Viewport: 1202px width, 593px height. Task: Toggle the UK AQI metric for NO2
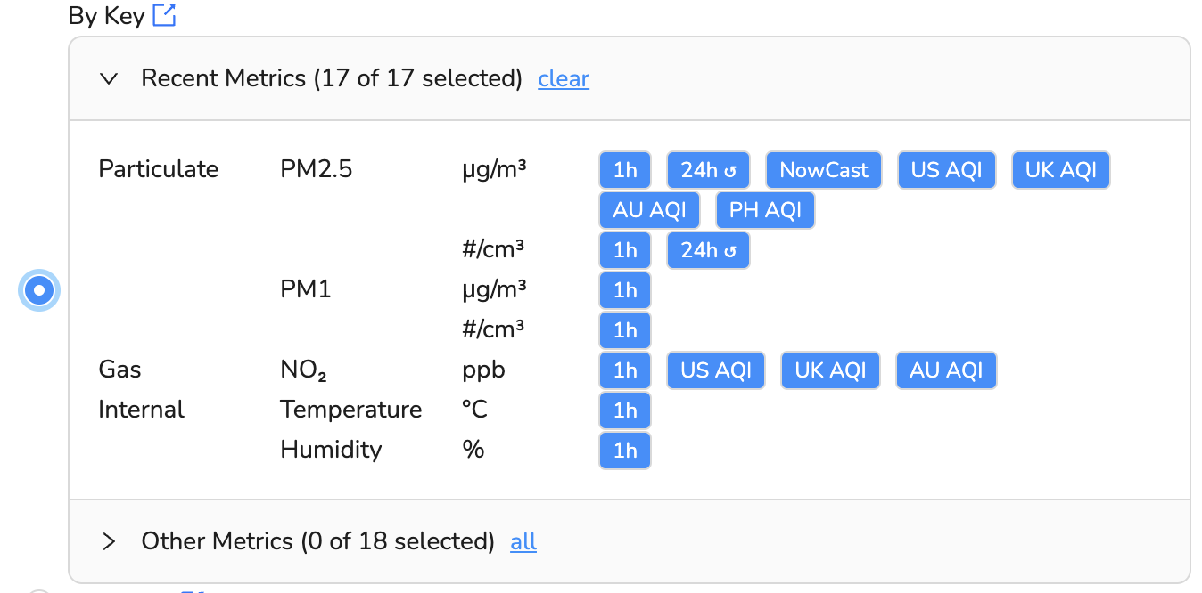coord(830,370)
